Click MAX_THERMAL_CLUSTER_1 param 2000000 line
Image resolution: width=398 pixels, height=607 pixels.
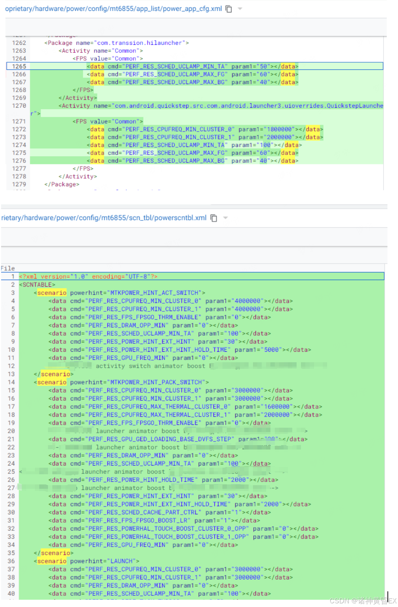[185, 415]
